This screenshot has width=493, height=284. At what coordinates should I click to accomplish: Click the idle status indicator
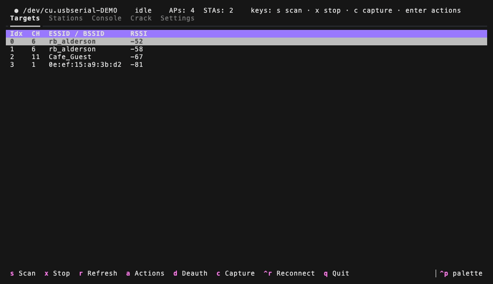(143, 10)
